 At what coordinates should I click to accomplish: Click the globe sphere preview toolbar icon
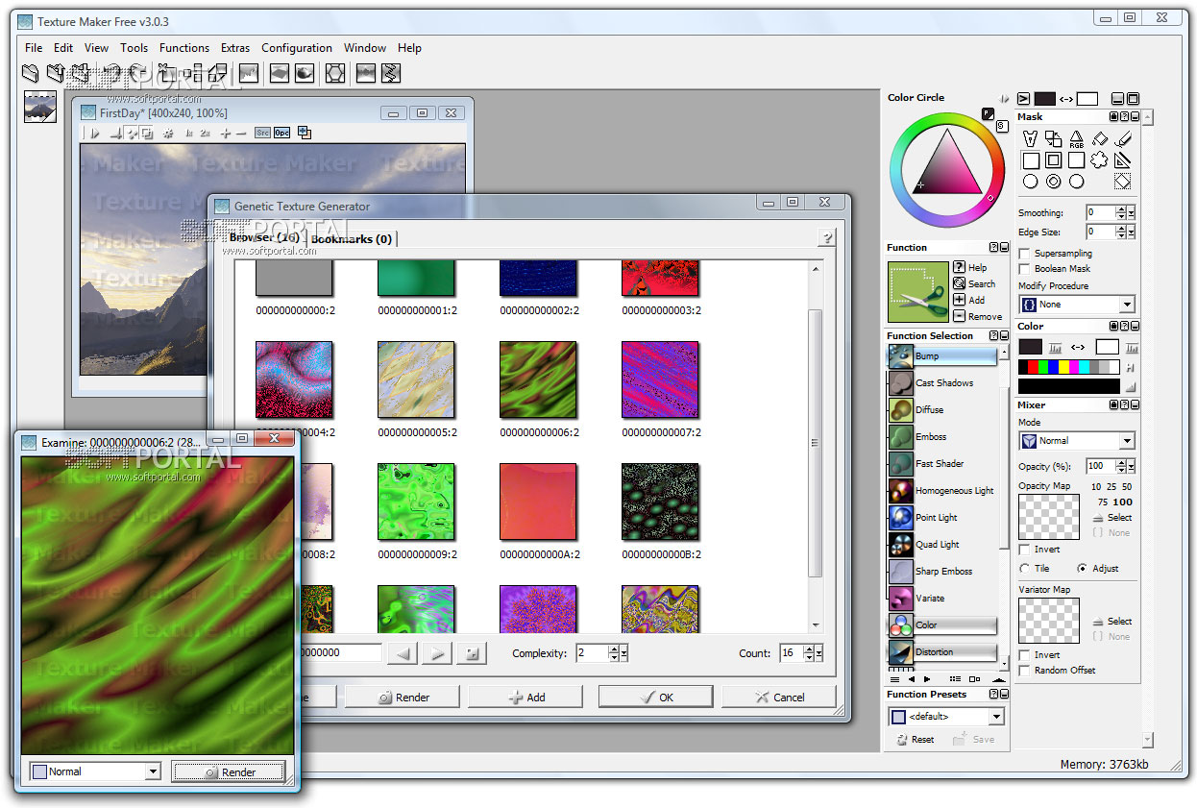tap(305, 73)
